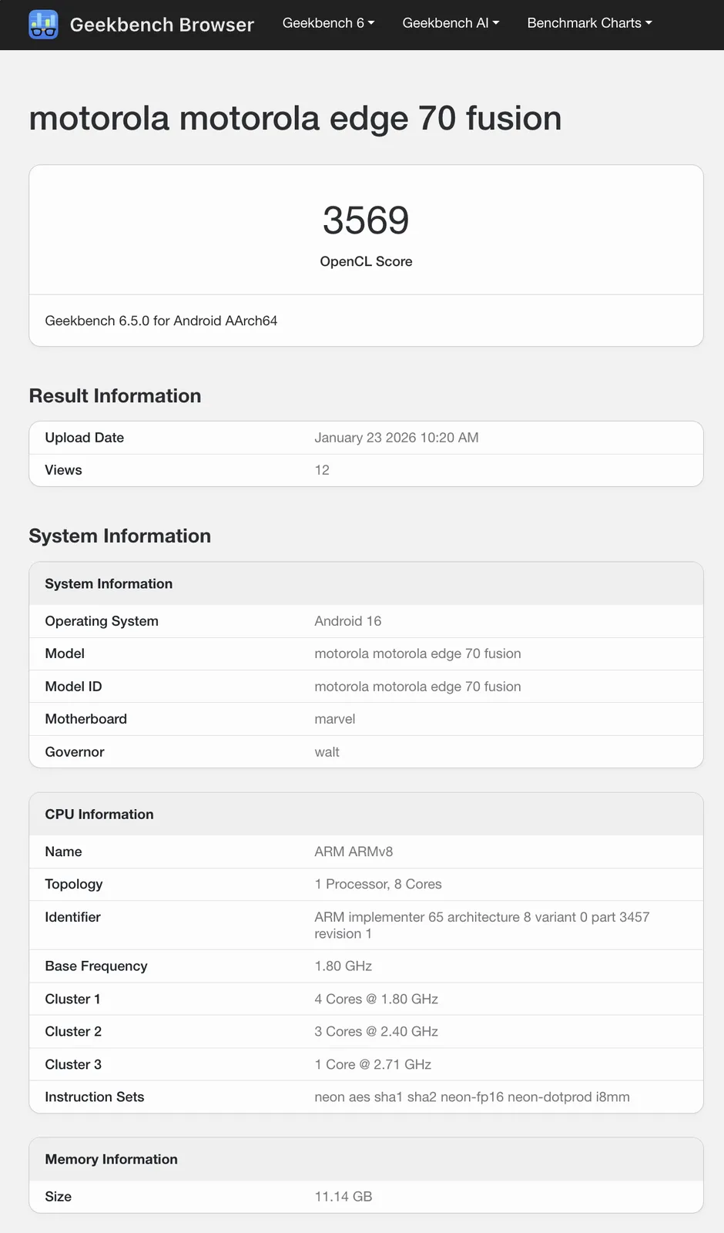The height and width of the screenshot is (1233, 724).
Task: Click the Topology value 1 Processor, 8 Cores
Action: [377, 884]
